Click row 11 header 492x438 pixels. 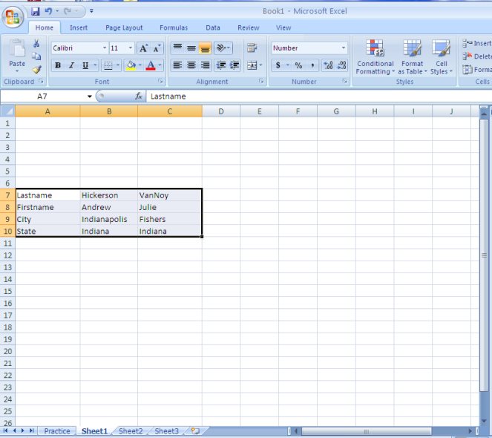[x=7, y=243]
